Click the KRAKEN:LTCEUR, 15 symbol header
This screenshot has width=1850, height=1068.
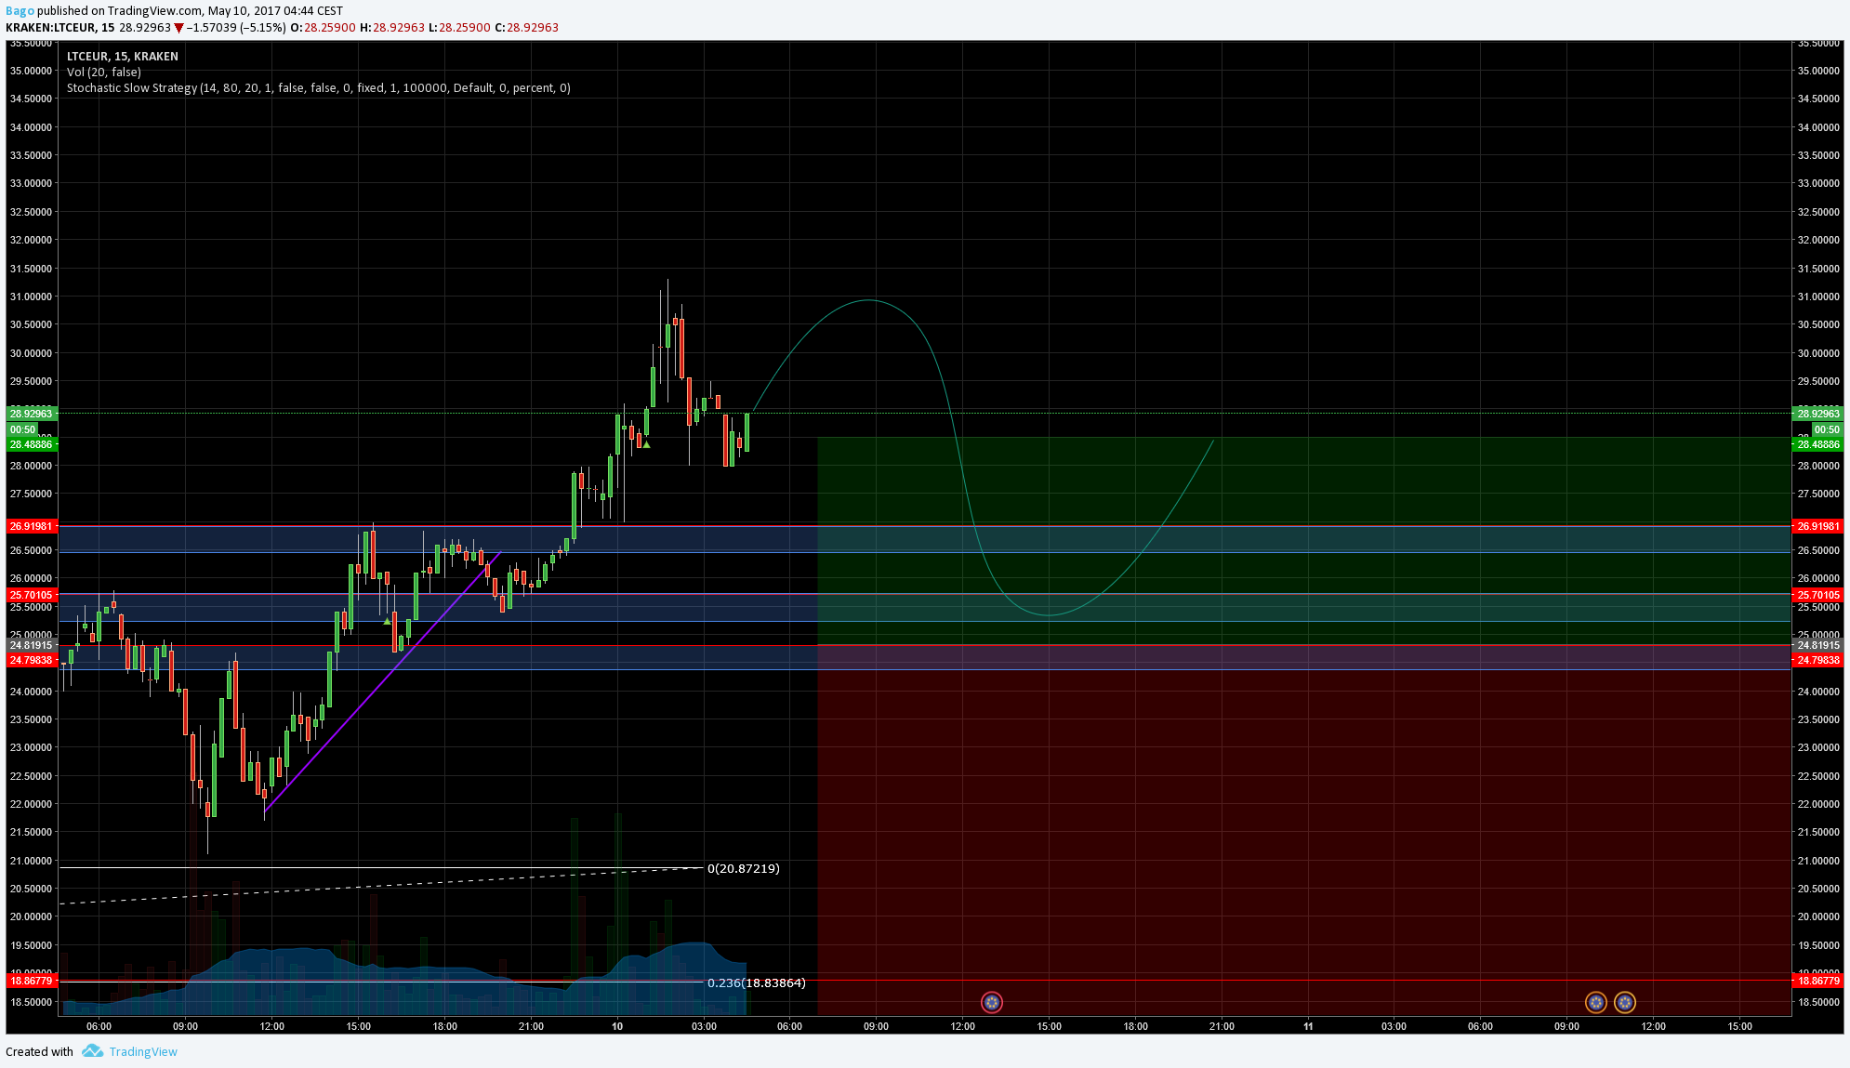point(60,28)
